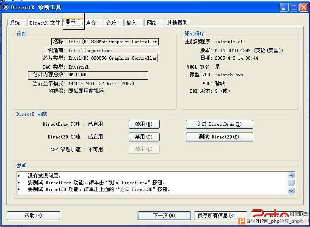Click the note line about 测试 Direct3D

99,189
